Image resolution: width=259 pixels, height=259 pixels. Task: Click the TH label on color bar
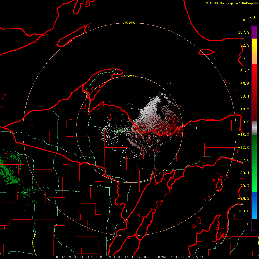point(247,224)
